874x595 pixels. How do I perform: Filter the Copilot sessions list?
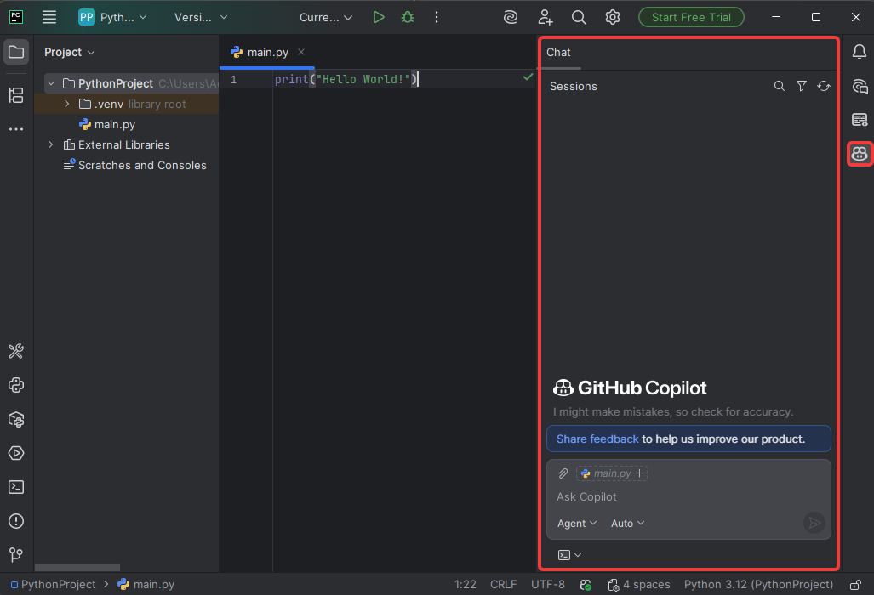[x=802, y=86]
